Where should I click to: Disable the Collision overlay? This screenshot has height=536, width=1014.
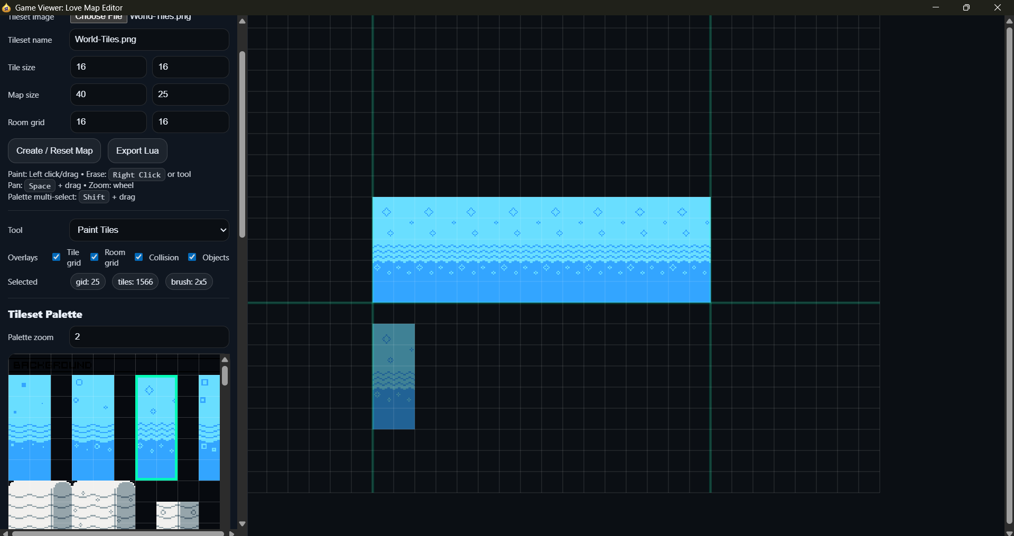tap(138, 257)
